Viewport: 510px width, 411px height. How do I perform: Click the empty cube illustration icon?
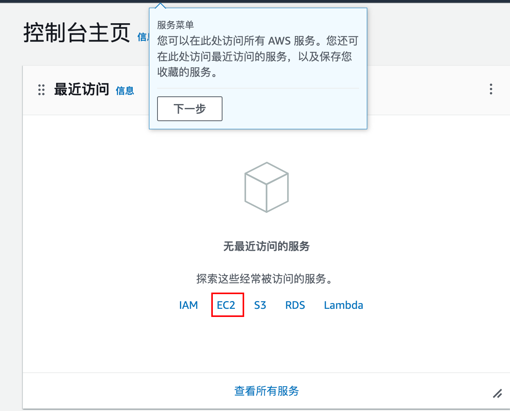tap(267, 187)
